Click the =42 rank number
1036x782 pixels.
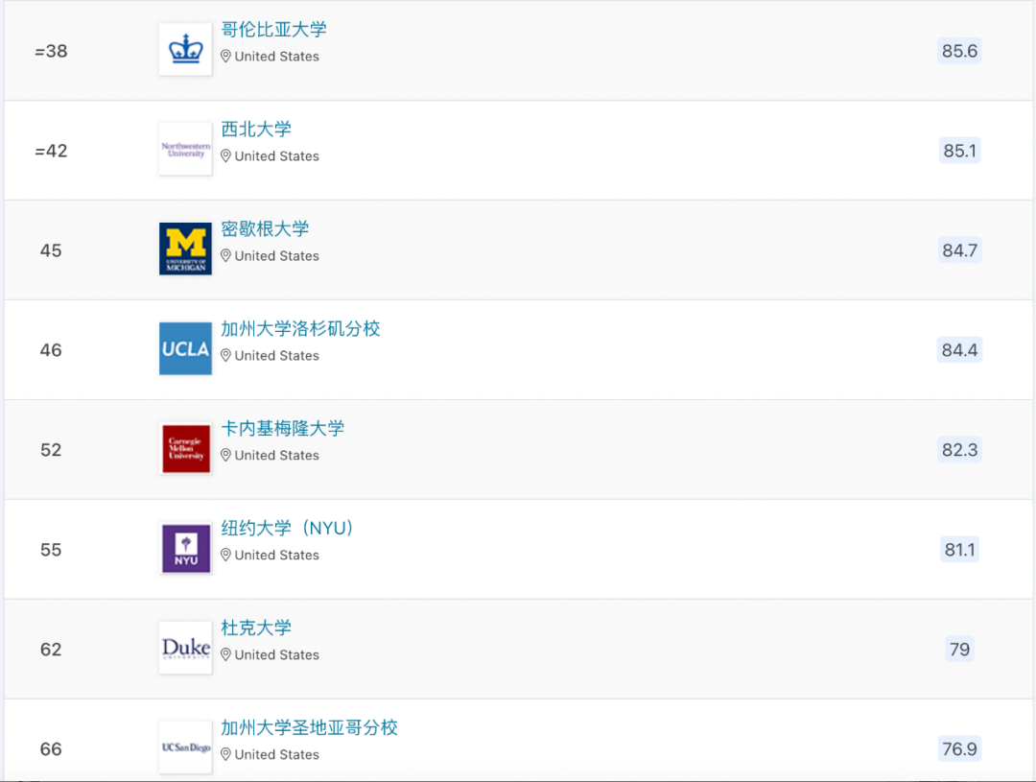(51, 152)
